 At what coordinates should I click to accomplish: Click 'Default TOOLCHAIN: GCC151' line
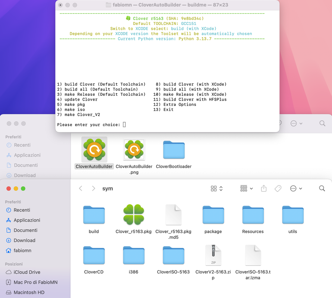[165, 23]
